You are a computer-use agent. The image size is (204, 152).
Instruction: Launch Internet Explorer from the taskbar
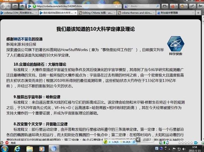(x=17, y=149)
